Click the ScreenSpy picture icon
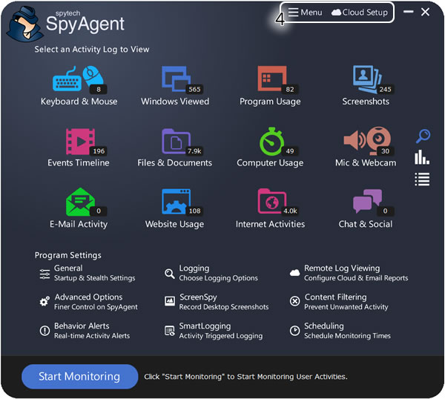Screen dimensions: 445x399 (170, 301)
